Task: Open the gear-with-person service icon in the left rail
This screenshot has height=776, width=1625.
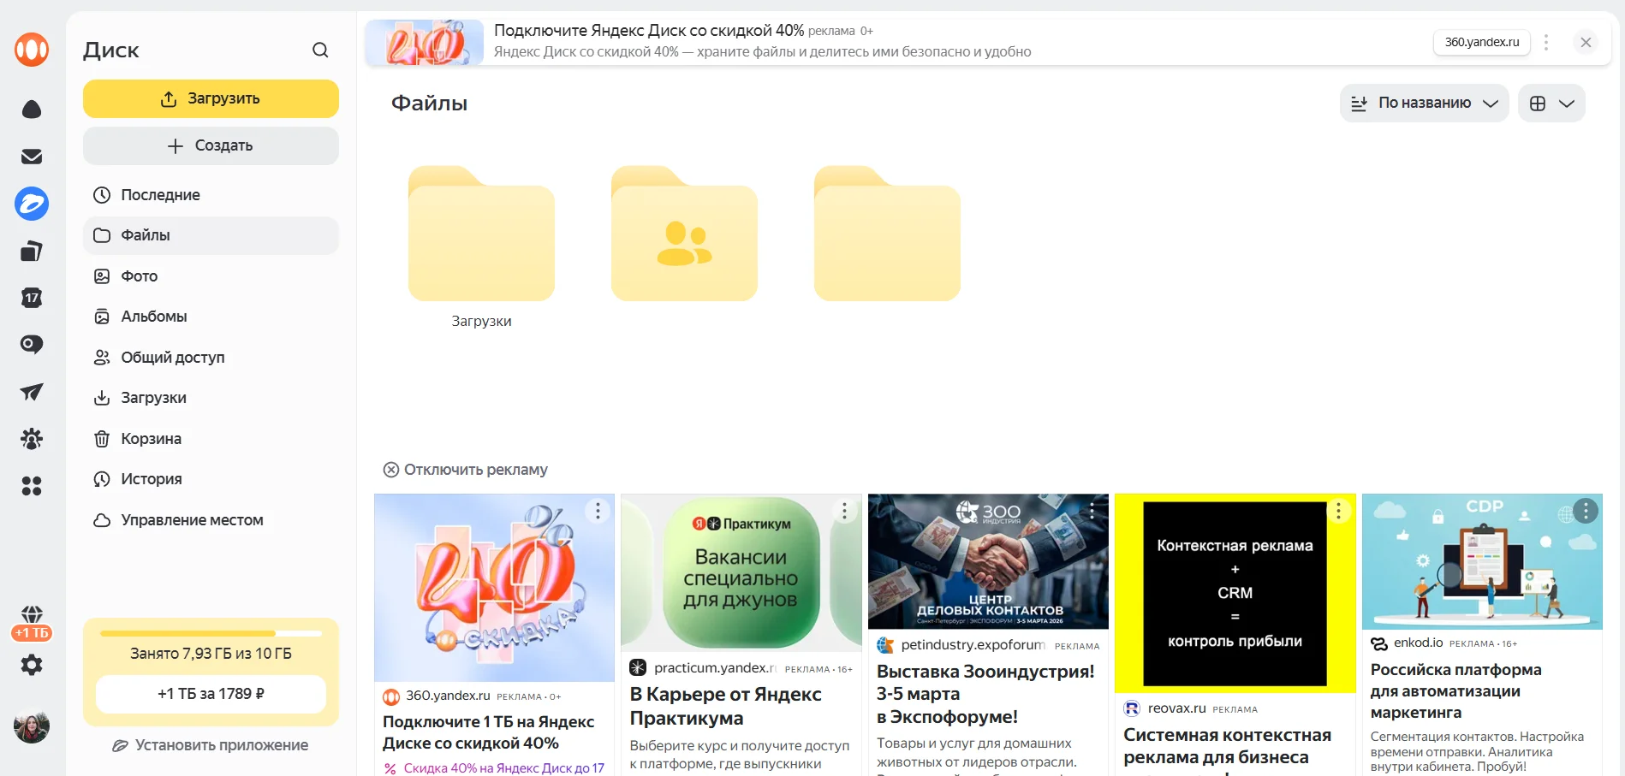Action: [x=32, y=439]
